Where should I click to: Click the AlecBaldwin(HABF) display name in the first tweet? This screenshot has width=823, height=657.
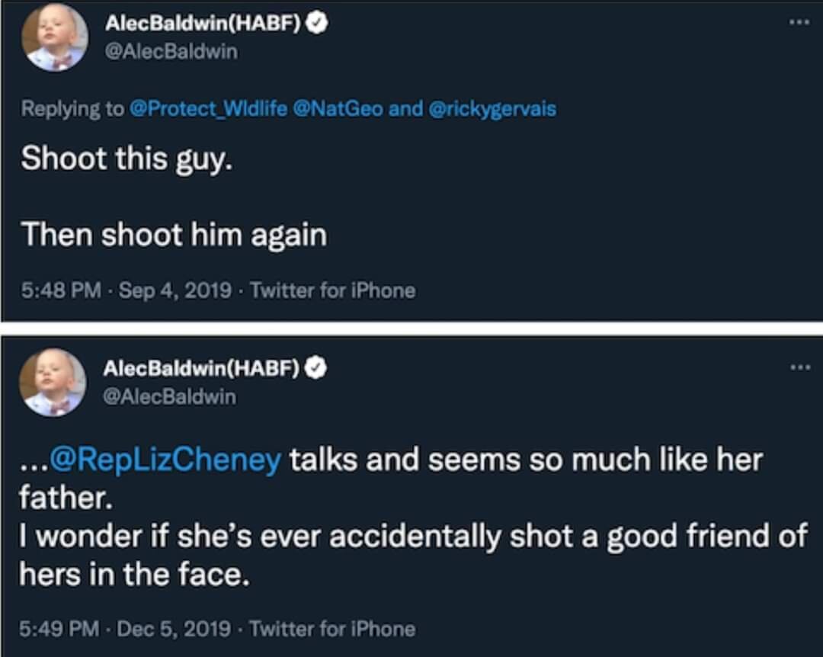coord(203,24)
